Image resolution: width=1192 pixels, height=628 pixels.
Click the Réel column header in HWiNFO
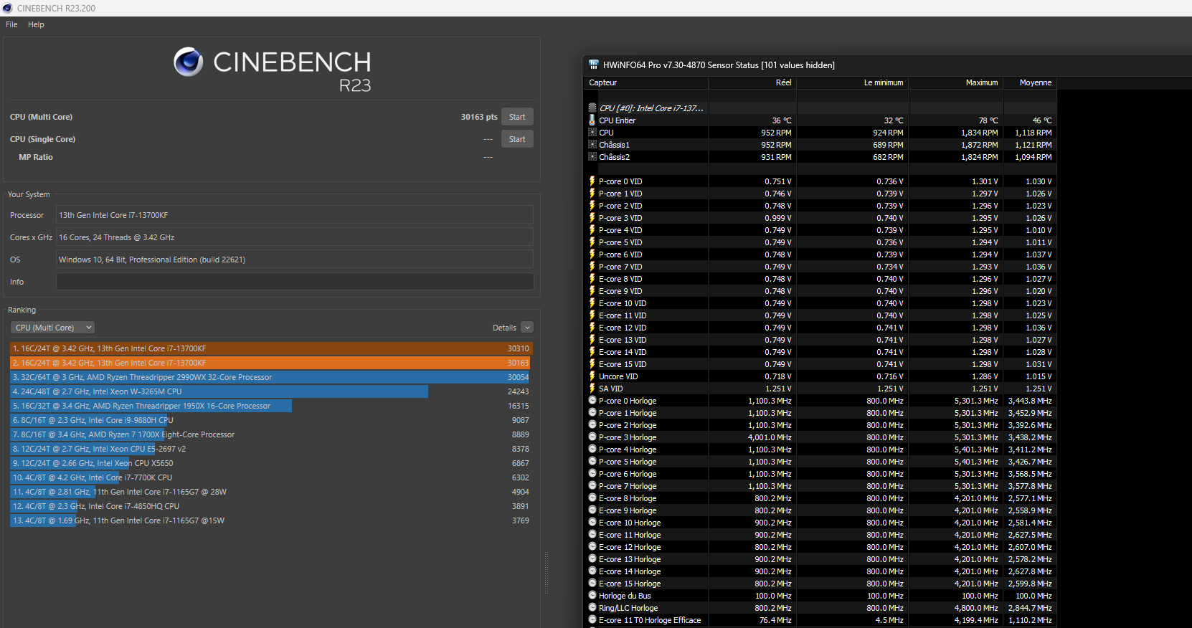click(752, 83)
